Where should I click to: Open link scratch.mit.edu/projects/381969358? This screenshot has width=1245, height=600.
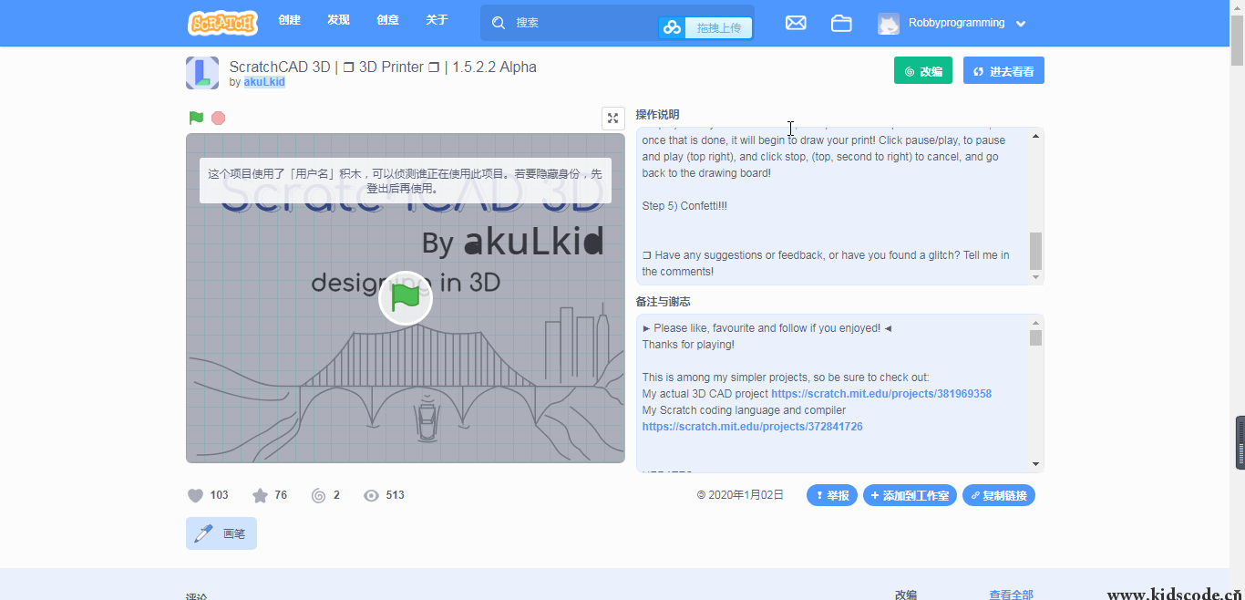click(x=881, y=394)
